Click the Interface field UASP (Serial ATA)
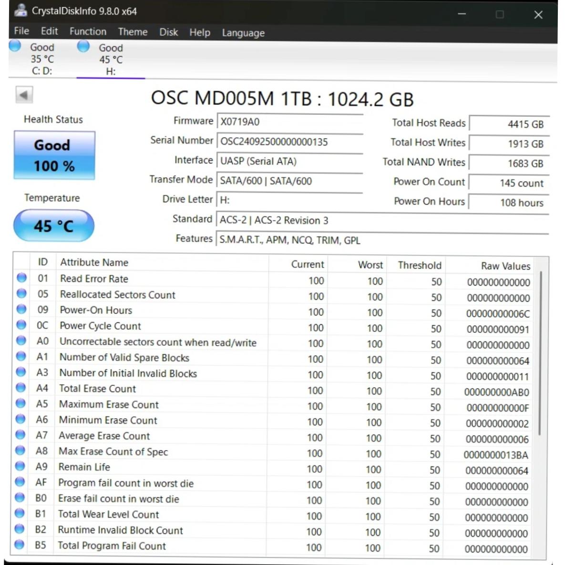565x565 pixels. point(289,161)
